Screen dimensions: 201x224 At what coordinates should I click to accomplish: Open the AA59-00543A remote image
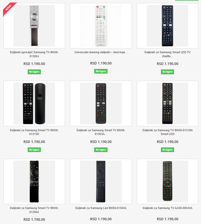(167, 181)
